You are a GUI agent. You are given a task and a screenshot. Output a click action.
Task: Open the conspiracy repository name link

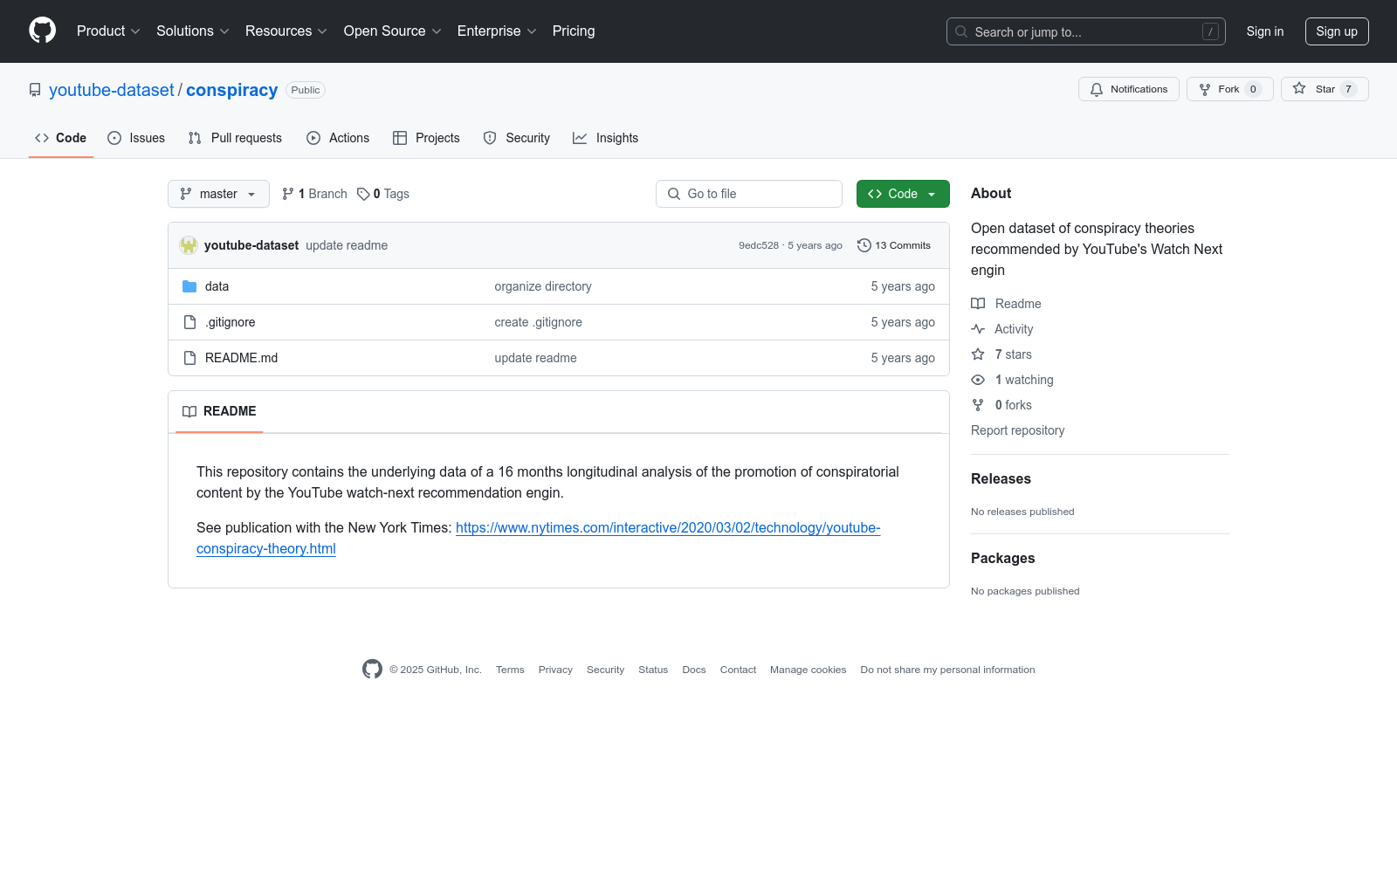(x=232, y=90)
